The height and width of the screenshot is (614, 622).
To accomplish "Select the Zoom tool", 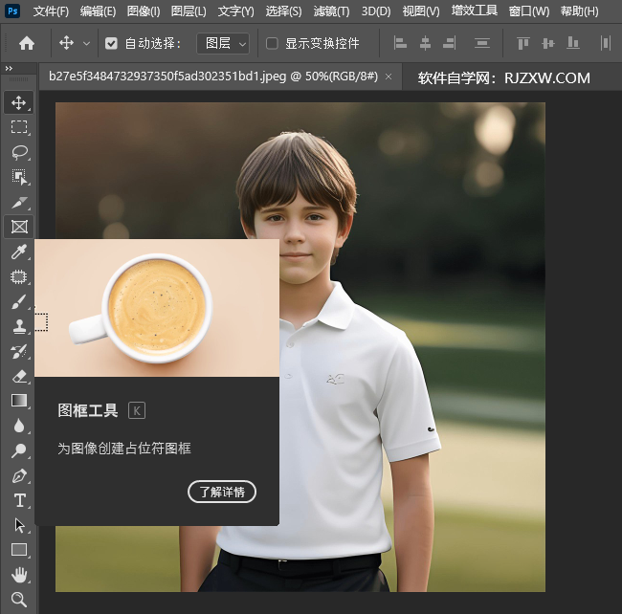I will tap(18, 600).
